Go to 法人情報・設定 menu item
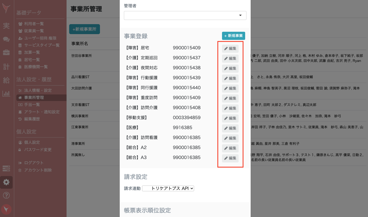368x217 pixels. point(38,91)
